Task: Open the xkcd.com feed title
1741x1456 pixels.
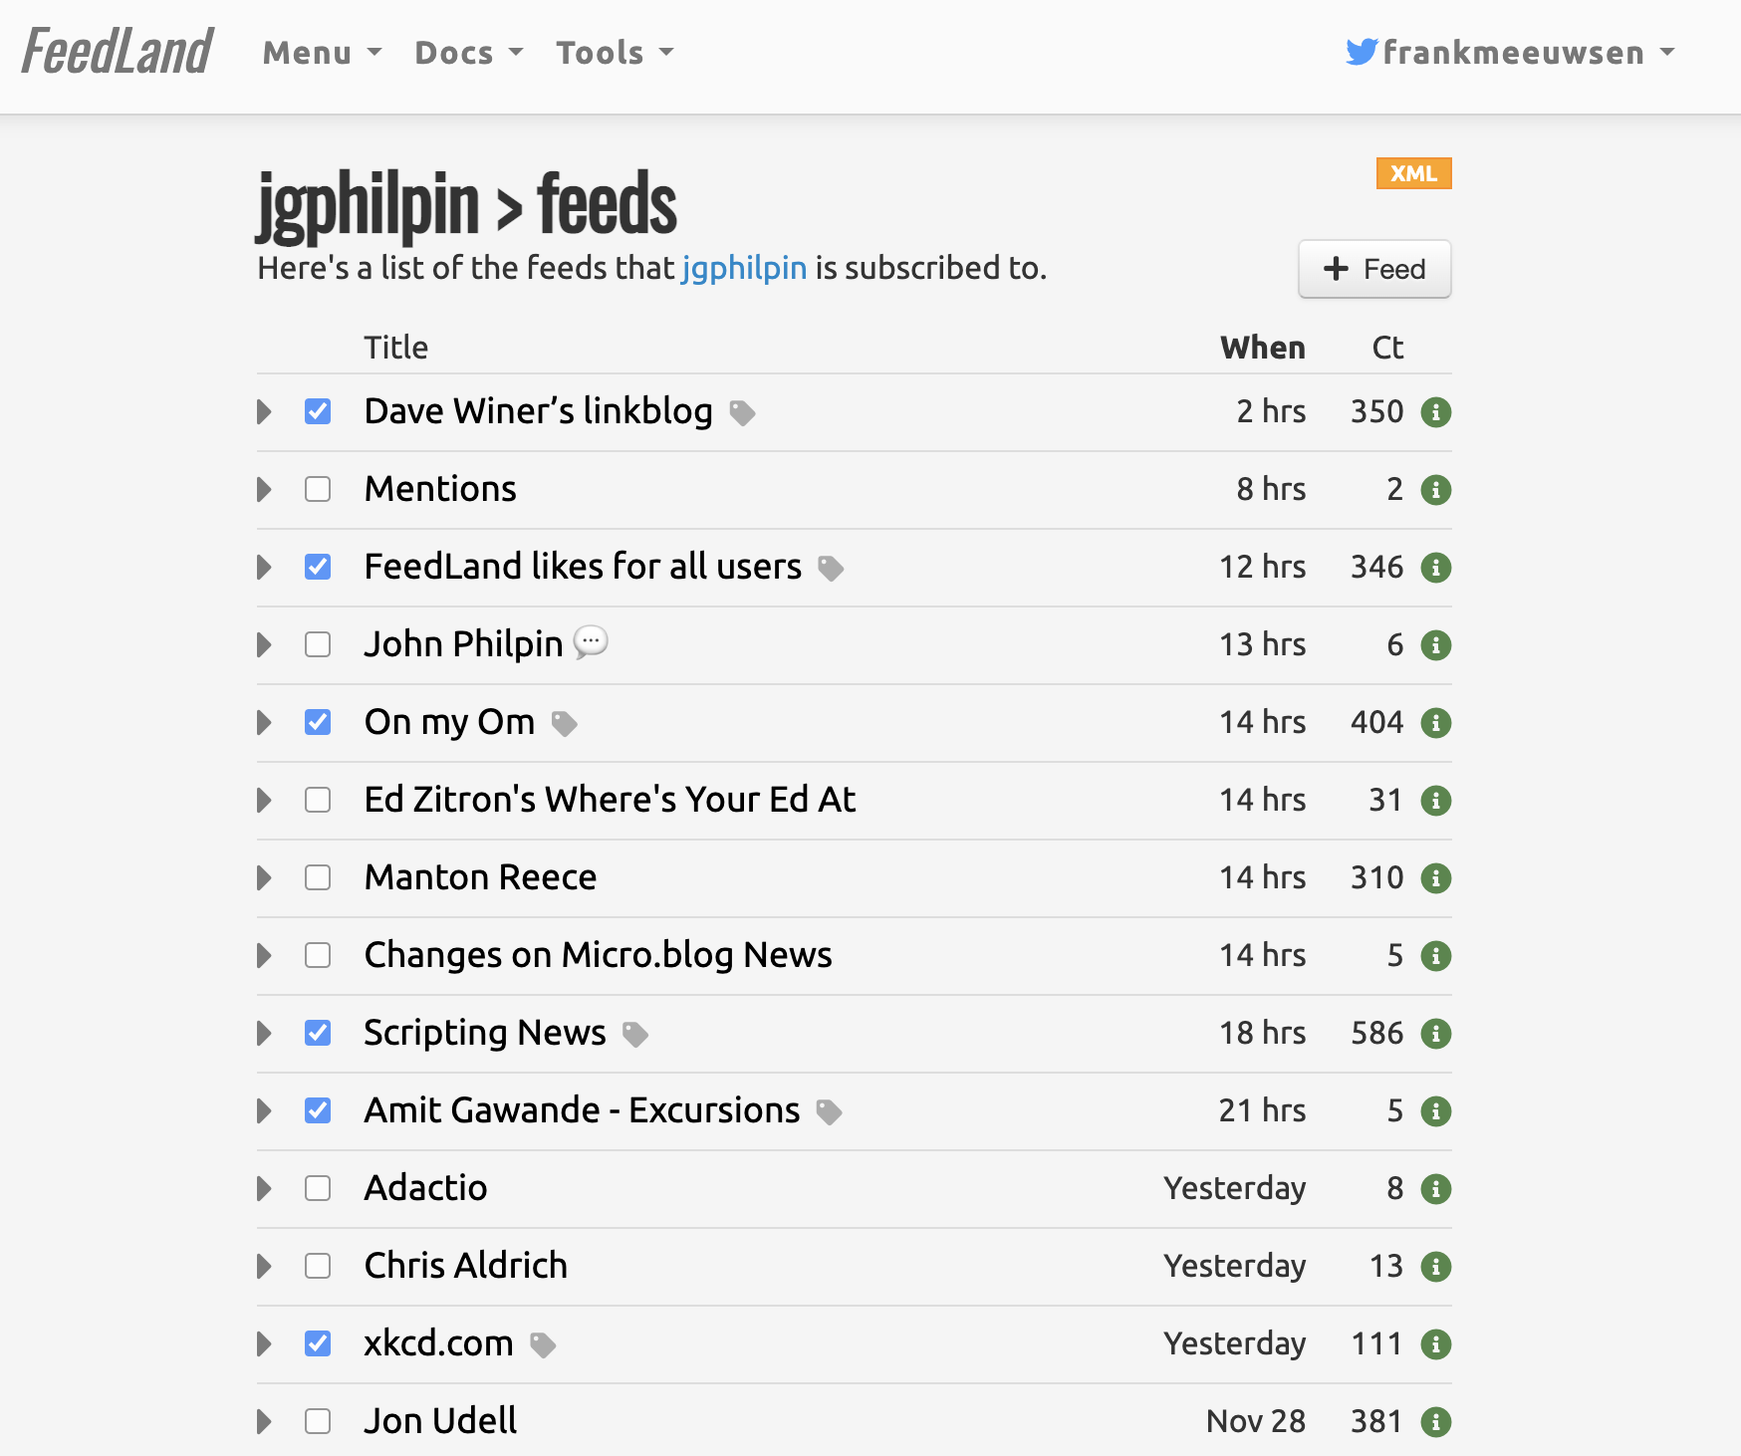Action: click(x=438, y=1343)
